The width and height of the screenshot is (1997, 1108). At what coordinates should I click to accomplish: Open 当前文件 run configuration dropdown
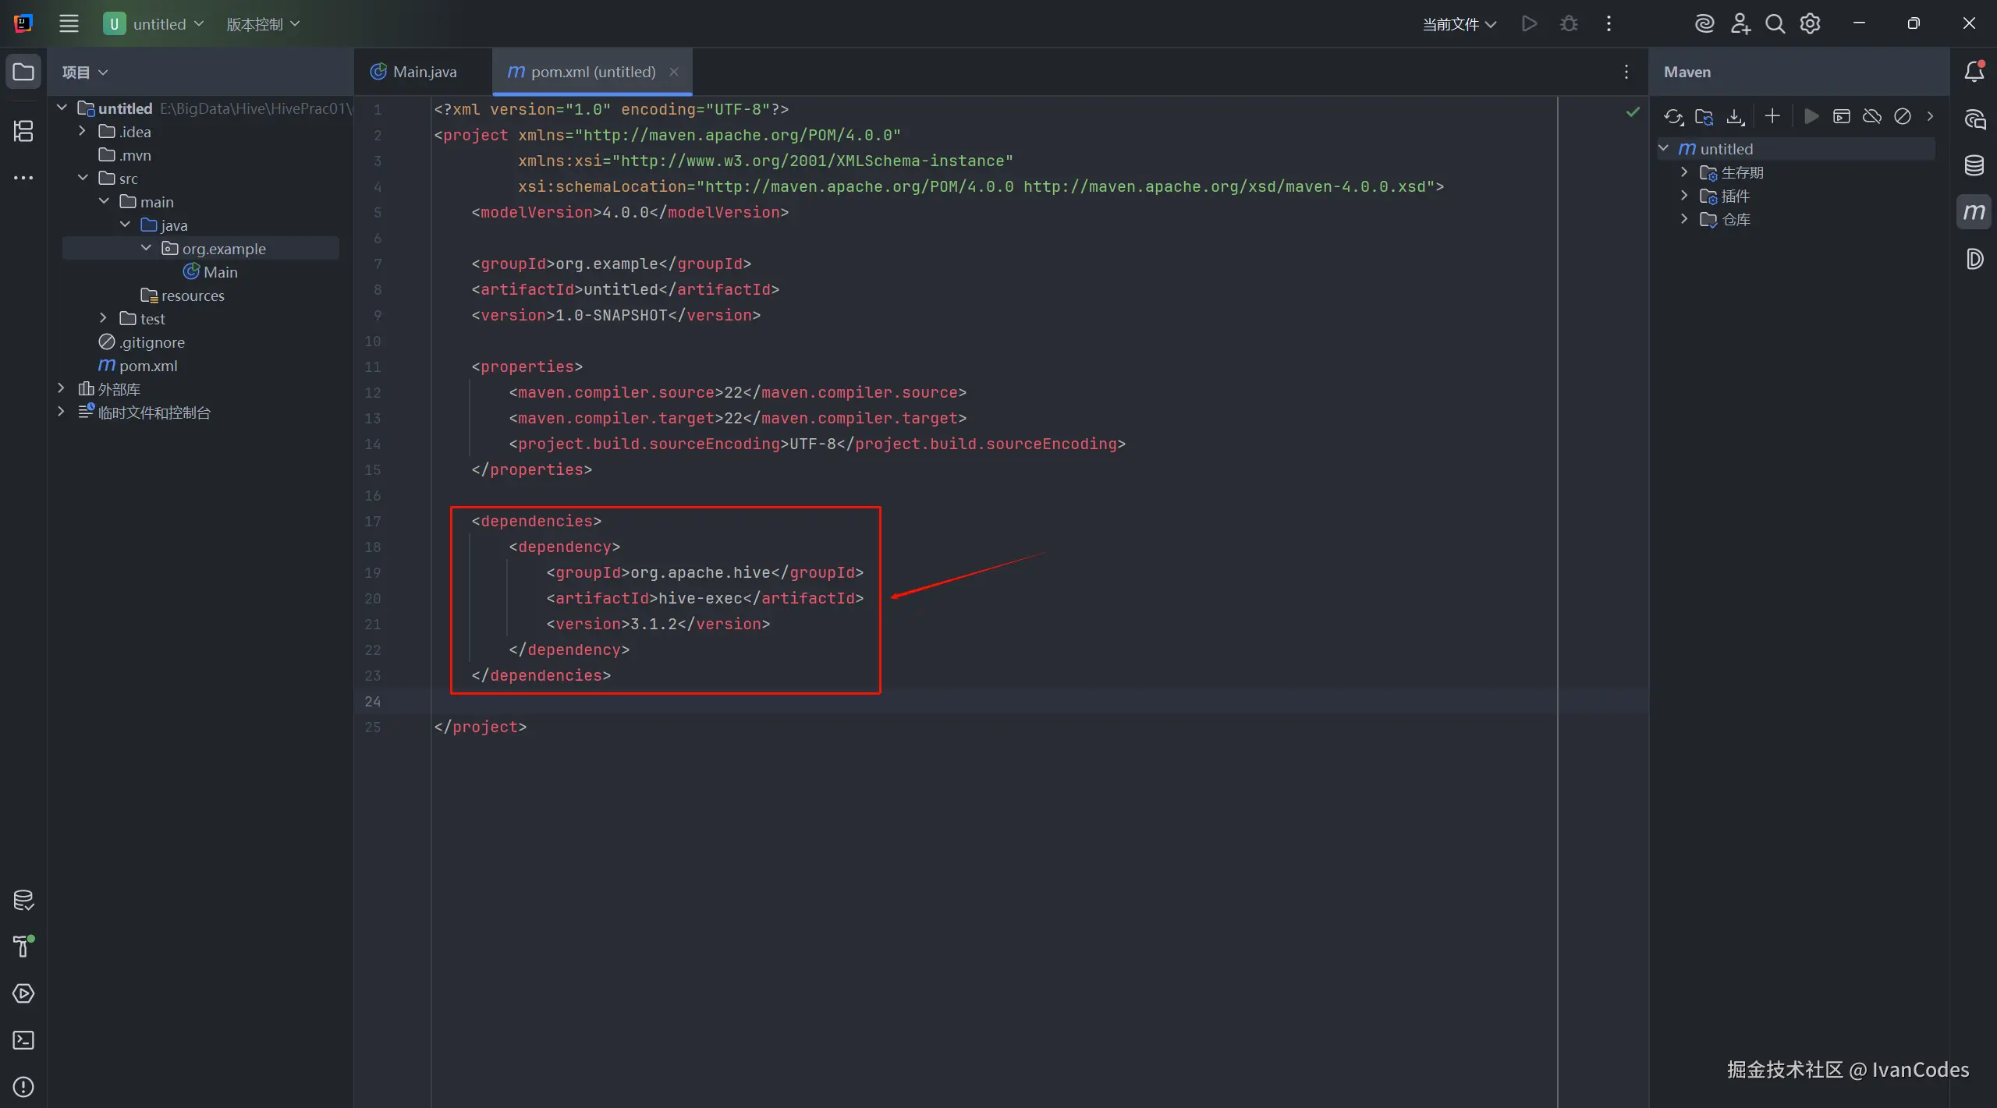(1459, 24)
